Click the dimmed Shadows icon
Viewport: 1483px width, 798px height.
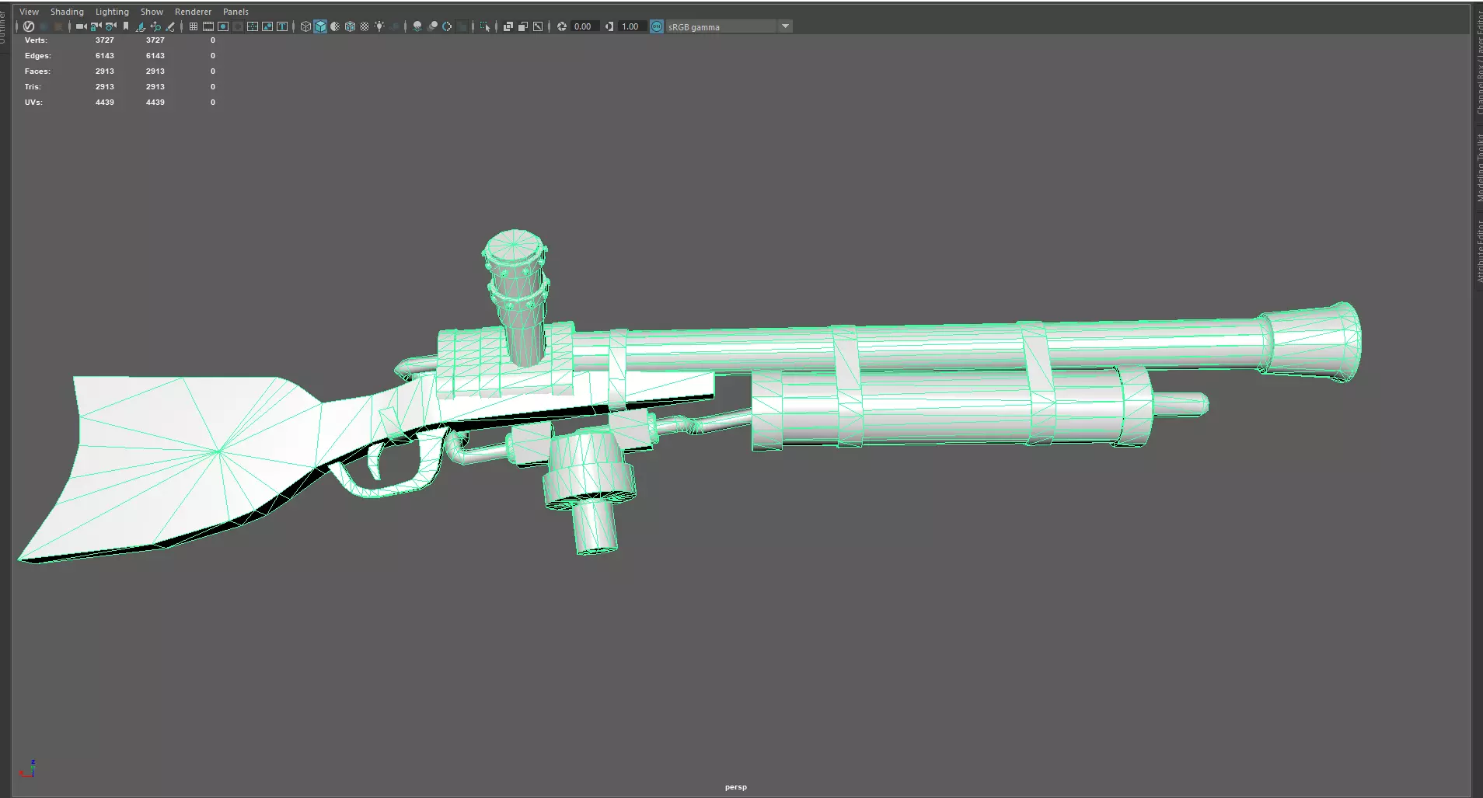394,26
